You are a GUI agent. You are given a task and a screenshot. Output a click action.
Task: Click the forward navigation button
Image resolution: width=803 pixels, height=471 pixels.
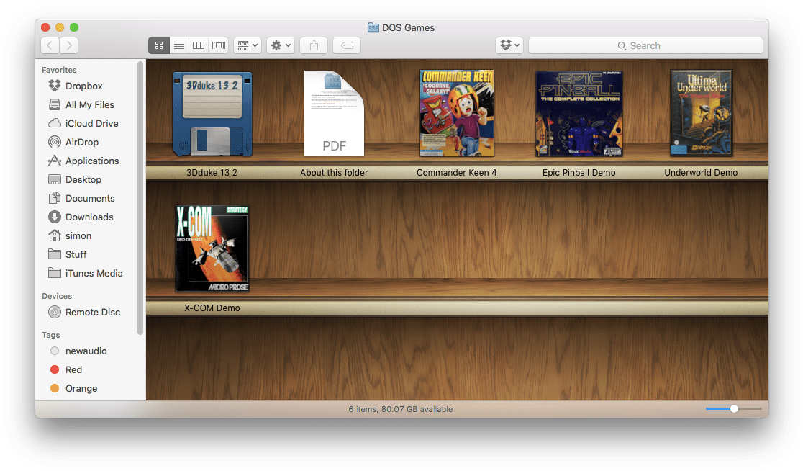[x=68, y=45]
